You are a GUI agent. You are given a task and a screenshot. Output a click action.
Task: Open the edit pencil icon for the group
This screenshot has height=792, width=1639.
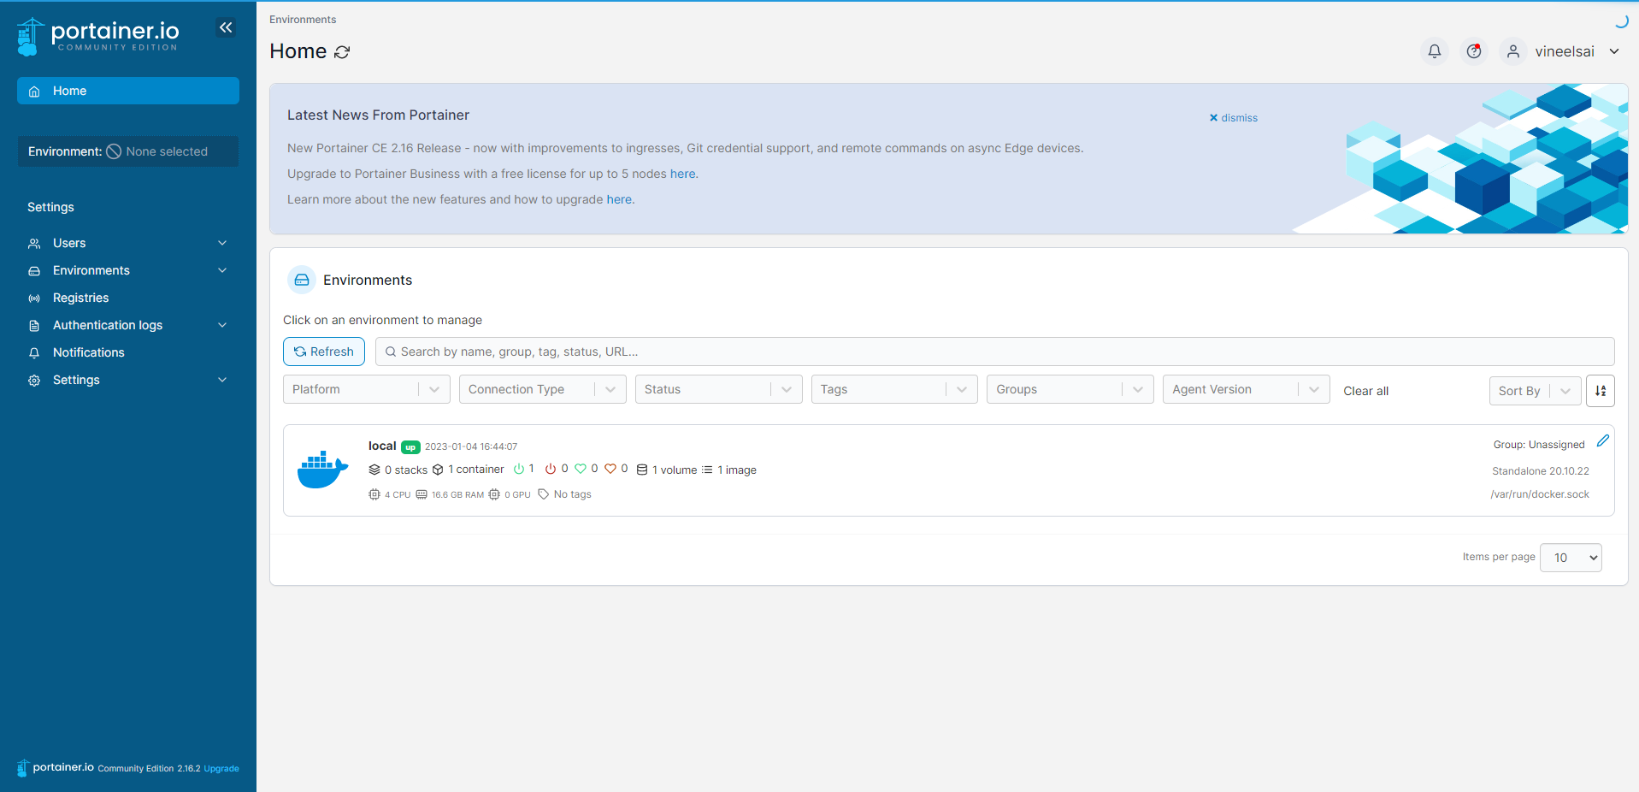coord(1604,441)
